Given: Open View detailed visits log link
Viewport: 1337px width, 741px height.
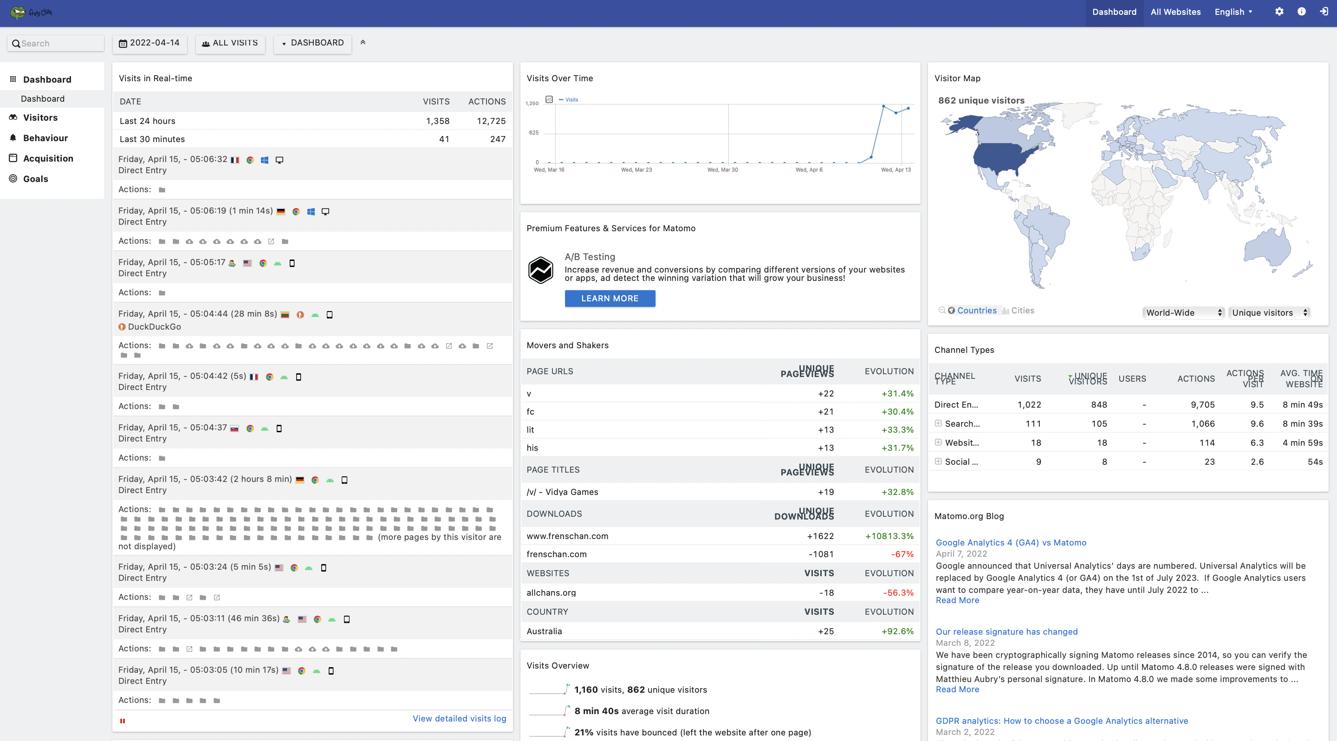Looking at the screenshot, I should 459,718.
